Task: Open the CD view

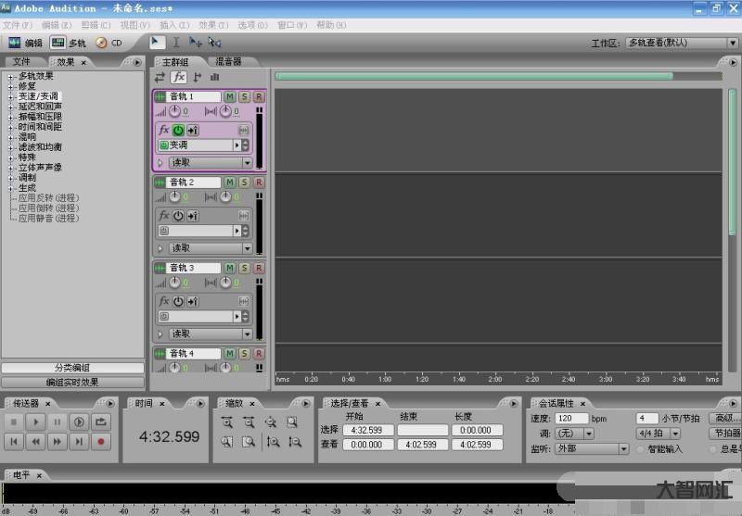Action: [x=109, y=43]
